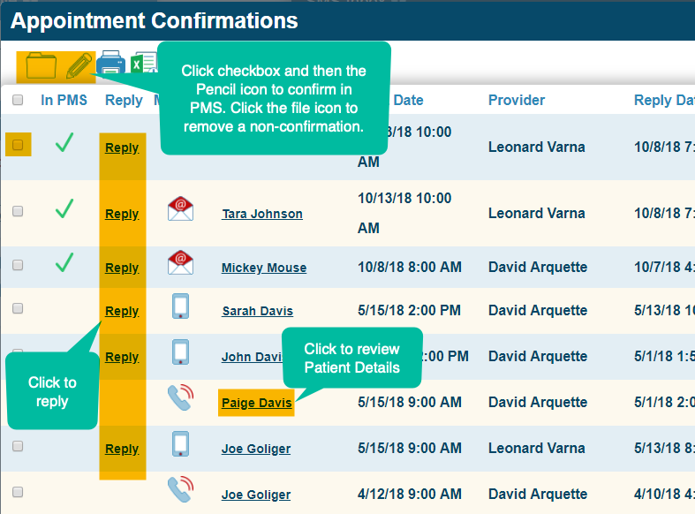Click Reply for Joe Goliger's 5/15 appointment
The image size is (695, 514).
(x=122, y=449)
